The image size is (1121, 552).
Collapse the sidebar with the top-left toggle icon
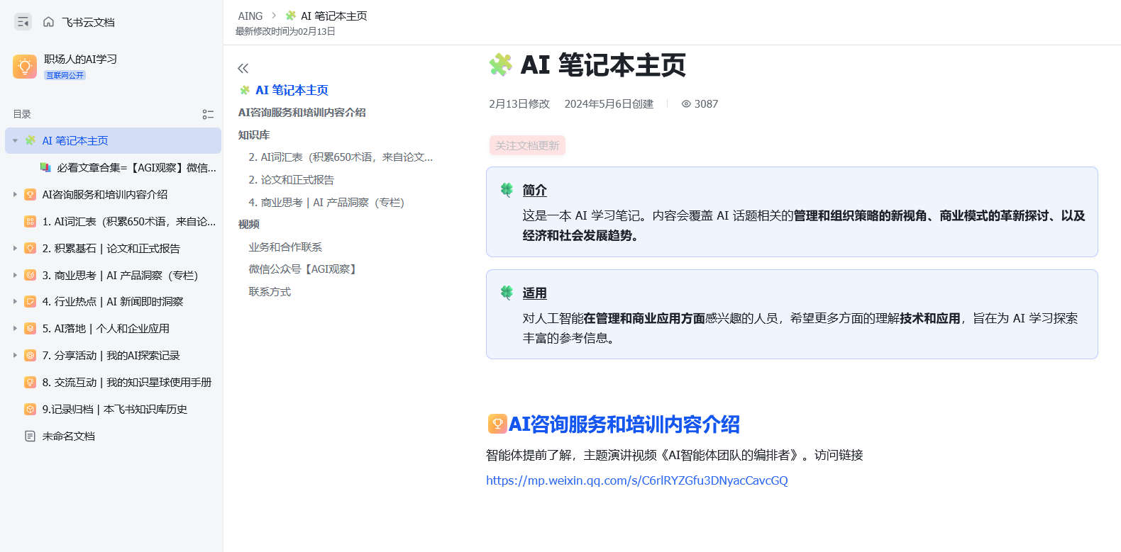(x=23, y=22)
